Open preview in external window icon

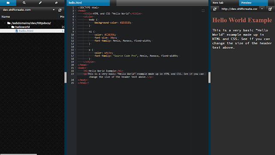270,9
